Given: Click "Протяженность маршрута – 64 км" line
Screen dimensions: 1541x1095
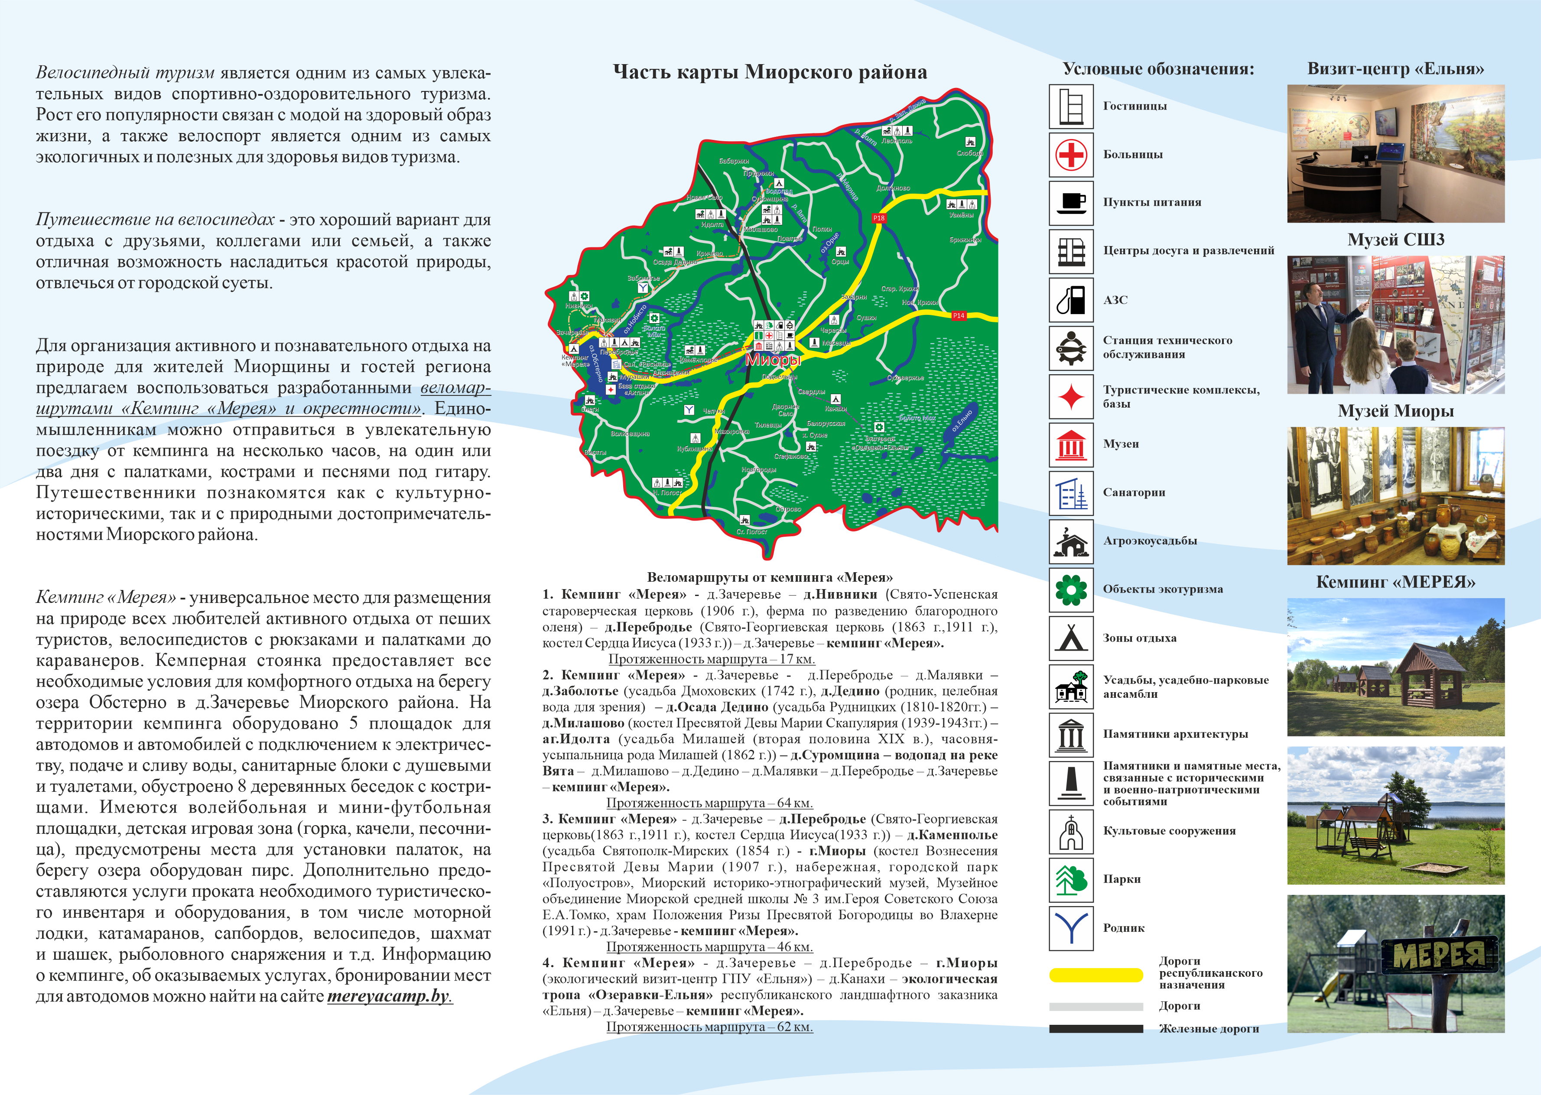Looking at the screenshot, I should 709,803.
